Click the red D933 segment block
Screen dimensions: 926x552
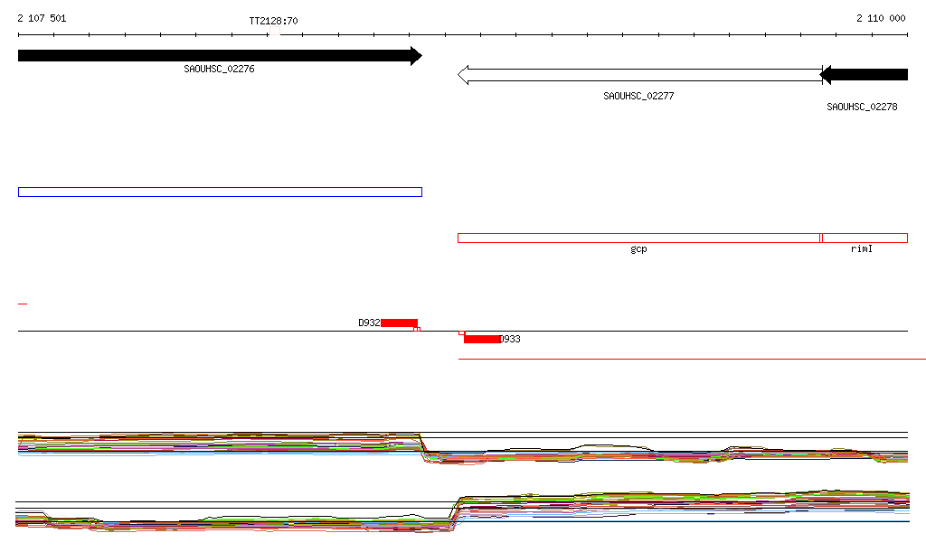tap(481, 339)
